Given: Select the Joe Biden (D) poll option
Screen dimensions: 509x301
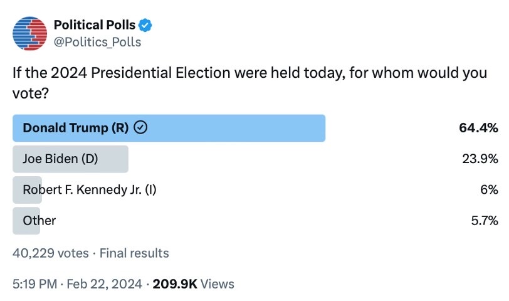Looking at the screenshot, I should click(60, 159).
